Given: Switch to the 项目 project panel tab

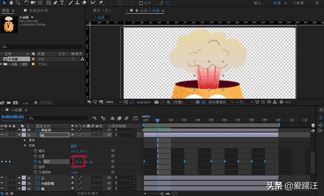Looking at the screenshot, I should click(x=6, y=10).
